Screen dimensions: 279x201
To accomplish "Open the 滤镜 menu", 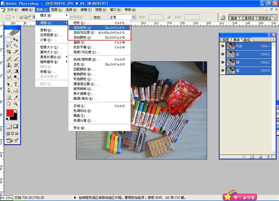I will pos(86,10).
